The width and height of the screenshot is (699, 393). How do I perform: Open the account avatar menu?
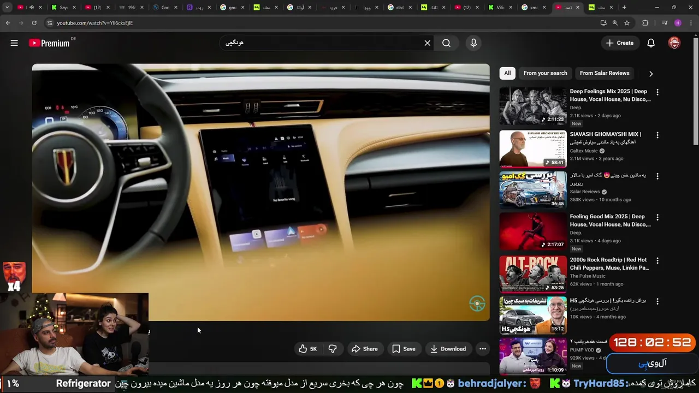coord(674,43)
